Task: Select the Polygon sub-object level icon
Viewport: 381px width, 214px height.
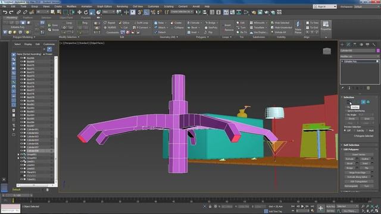Action: click(363, 102)
